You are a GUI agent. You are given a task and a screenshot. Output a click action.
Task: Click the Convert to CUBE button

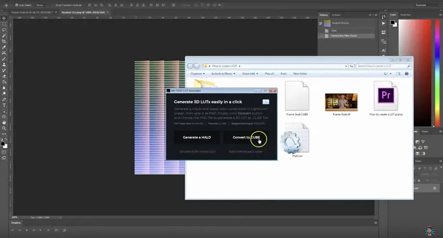[246, 137]
